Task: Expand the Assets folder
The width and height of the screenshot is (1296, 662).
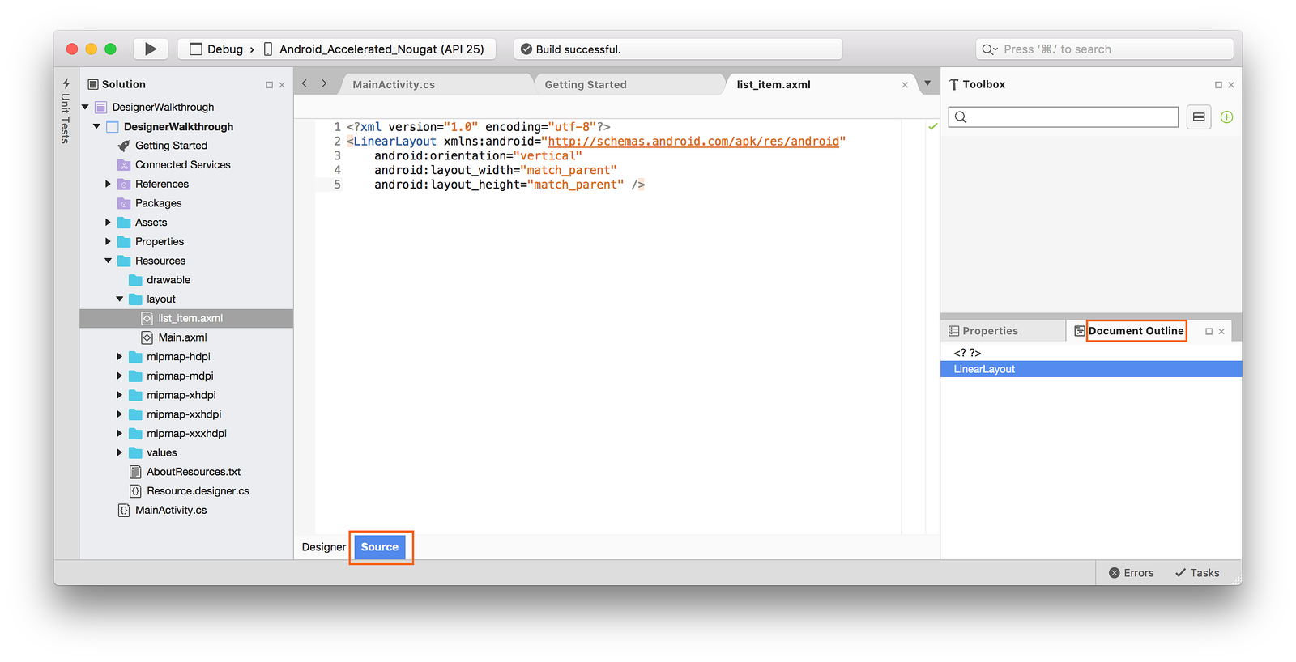Action: 108,223
